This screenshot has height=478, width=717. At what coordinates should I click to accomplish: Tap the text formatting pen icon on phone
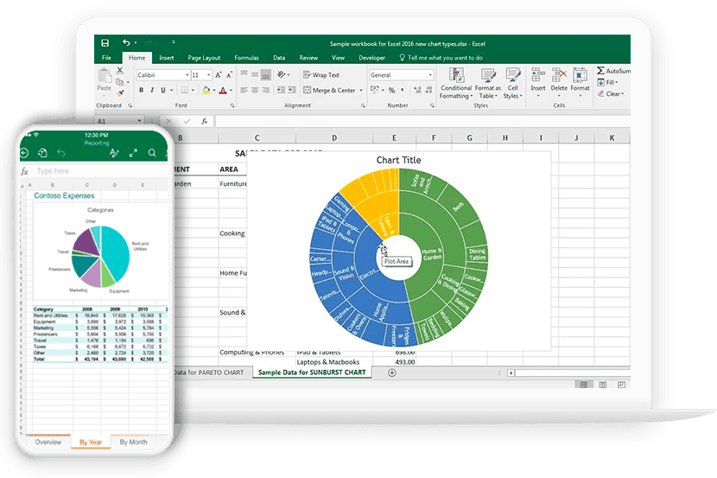(114, 153)
